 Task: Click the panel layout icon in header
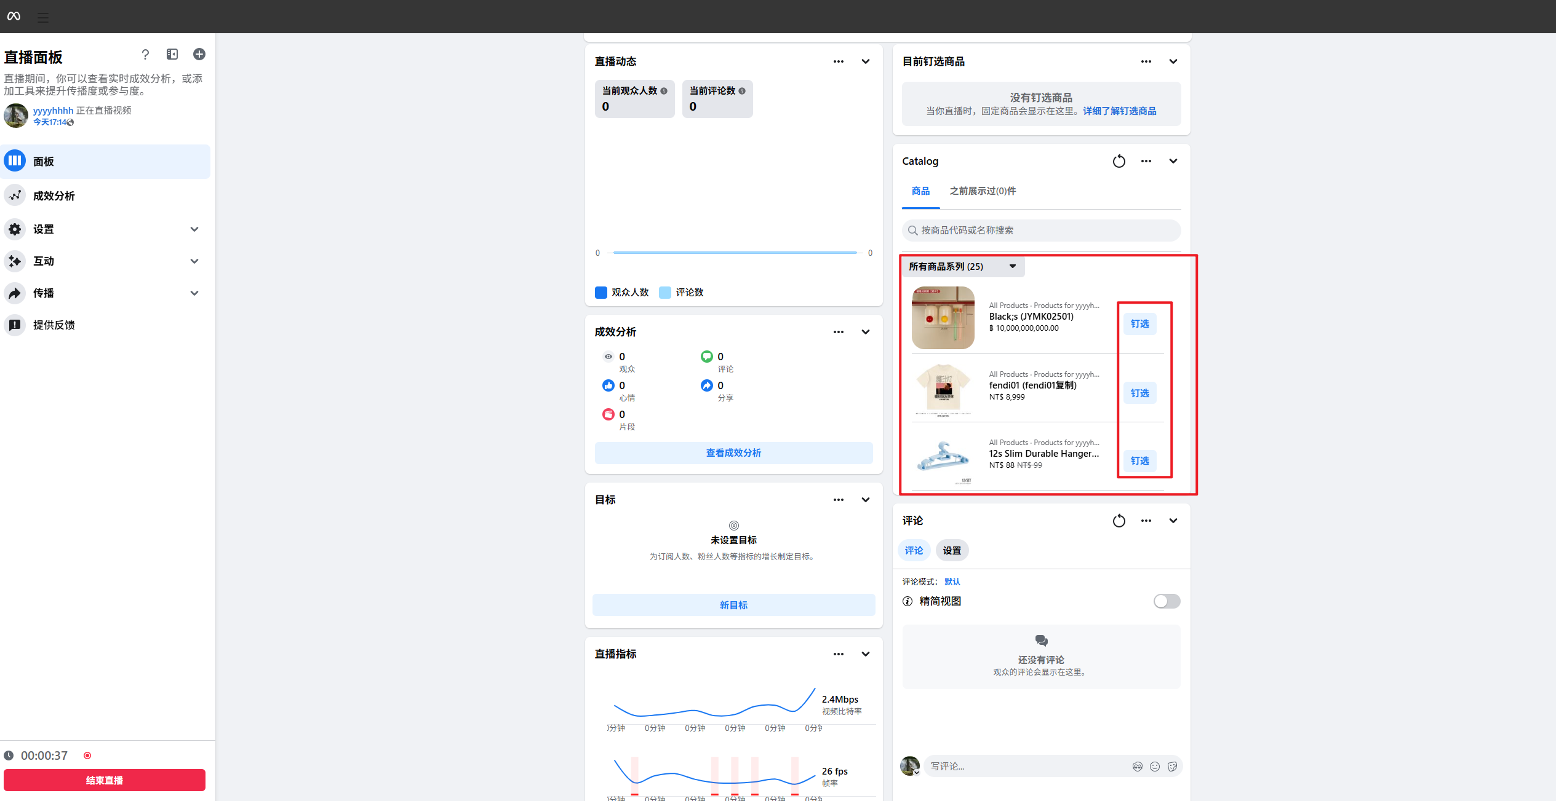(172, 54)
